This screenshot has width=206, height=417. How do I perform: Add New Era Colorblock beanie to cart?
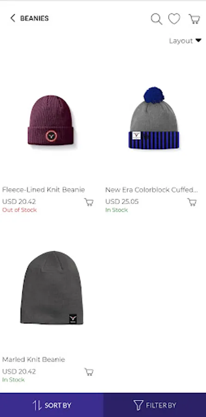tap(192, 202)
